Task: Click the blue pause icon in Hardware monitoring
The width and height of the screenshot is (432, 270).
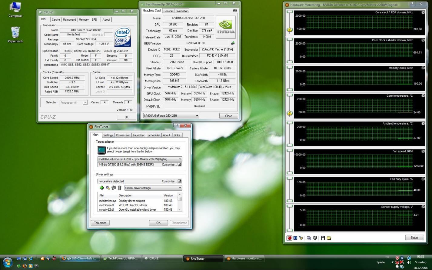Action: coord(295,238)
